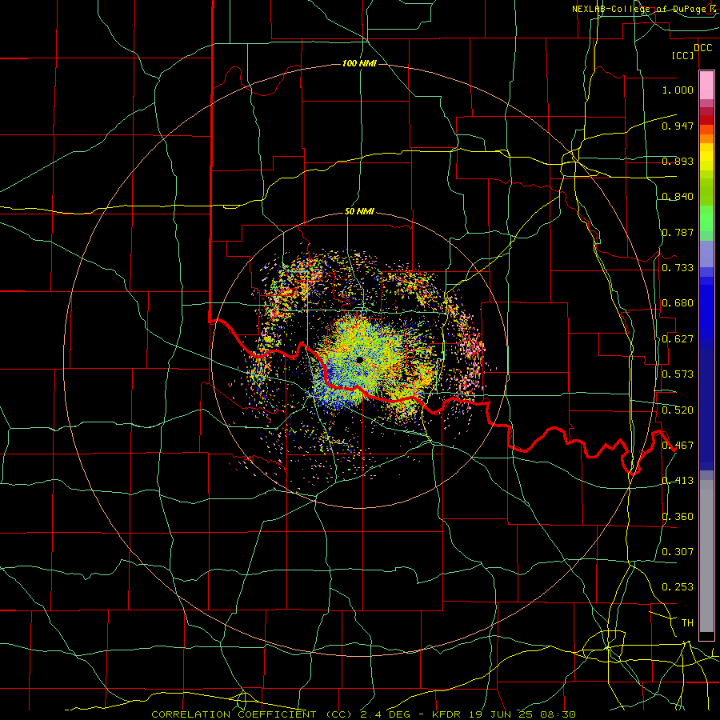Click the 0.413 legend value
The height and width of the screenshot is (720, 720).
coord(678,481)
